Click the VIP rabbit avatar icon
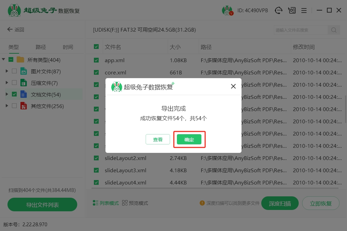The image size is (347, 231). [227, 11]
